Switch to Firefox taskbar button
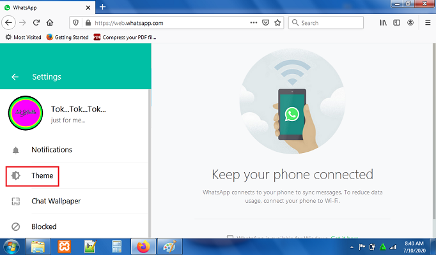The image size is (436, 255). 143,247
